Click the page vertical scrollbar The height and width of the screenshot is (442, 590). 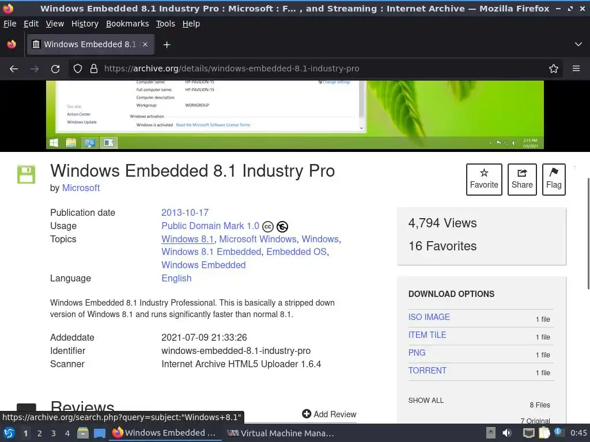[x=588, y=234]
